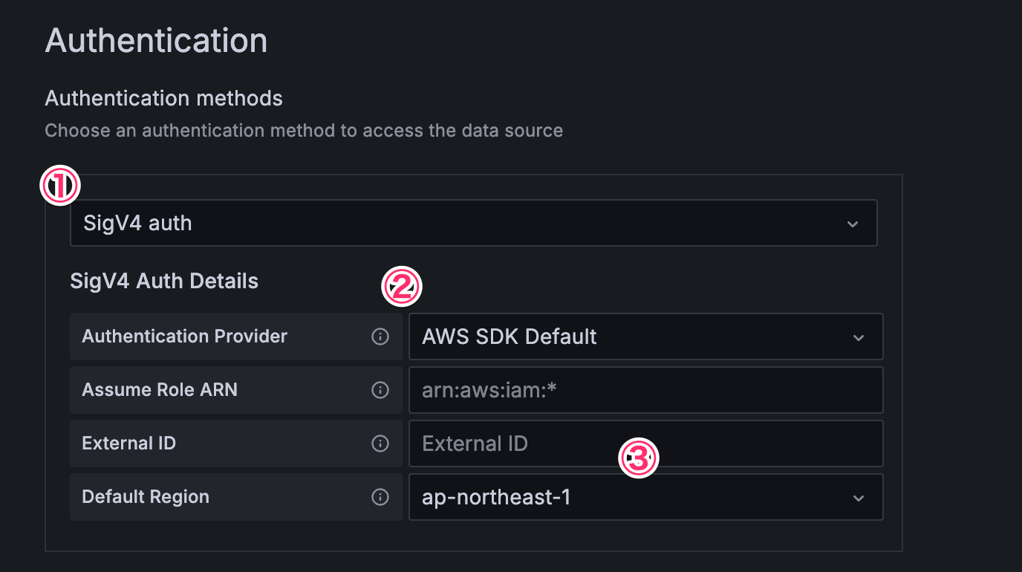Expand the ap-northeast-1 region dropdown
The width and height of the screenshot is (1022, 572).
tap(631, 497)
